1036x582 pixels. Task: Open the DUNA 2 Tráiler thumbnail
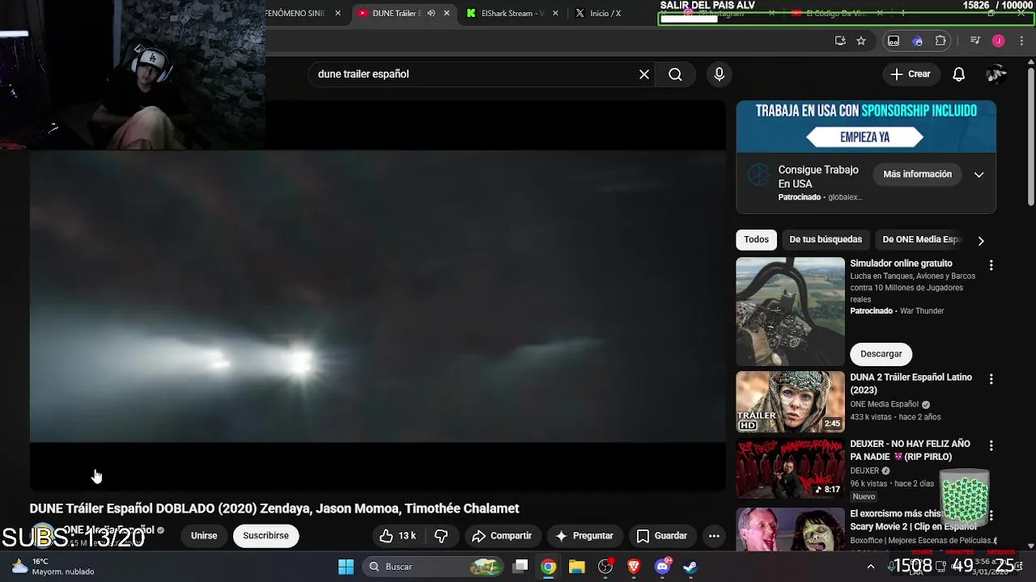[790, 402]
